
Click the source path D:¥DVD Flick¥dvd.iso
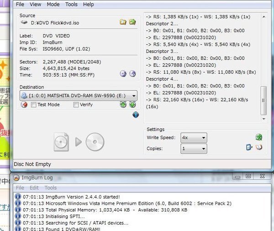55,23
